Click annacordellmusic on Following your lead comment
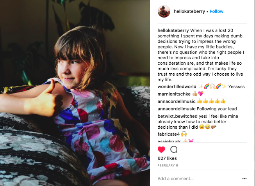This screenshot has height=186, width=255. coord(177,109)
